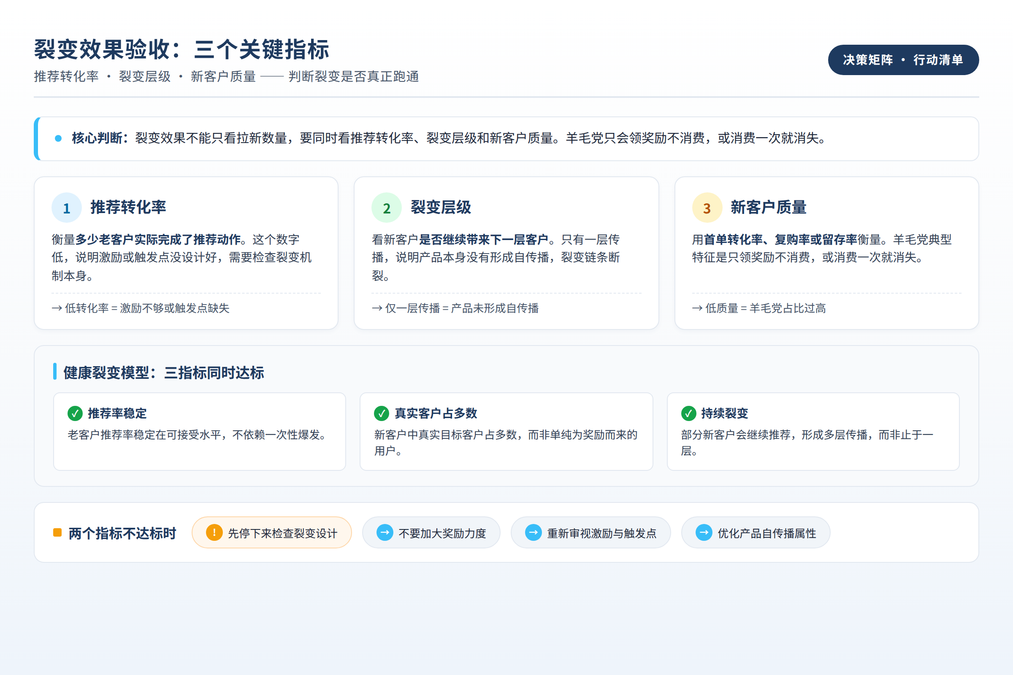
Task: Click the subtitle ending in 判断裂变是否真正跑通
Action: 227,77
